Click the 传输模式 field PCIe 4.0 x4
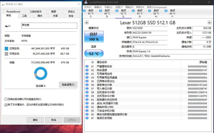Image resolution: width=214 pixels, height=133 pixels. click(150, 42)
